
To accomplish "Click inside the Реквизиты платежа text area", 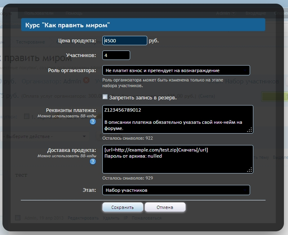I will [175, 119].
